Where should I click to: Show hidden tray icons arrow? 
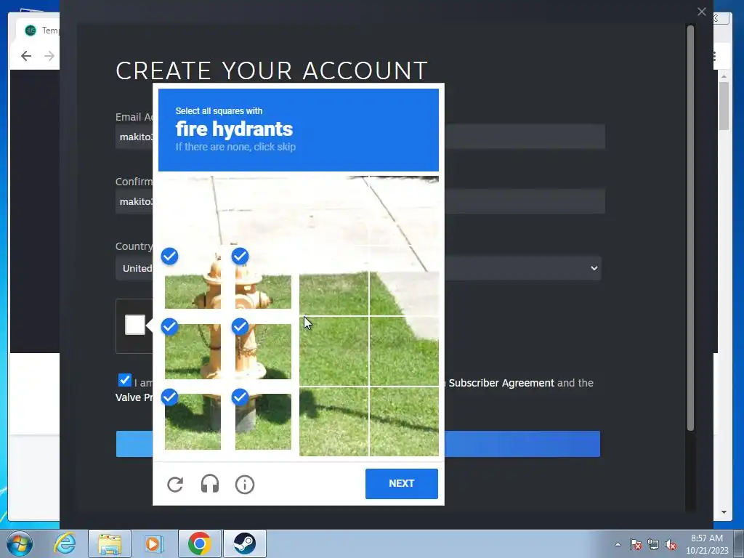coord(618,544)
